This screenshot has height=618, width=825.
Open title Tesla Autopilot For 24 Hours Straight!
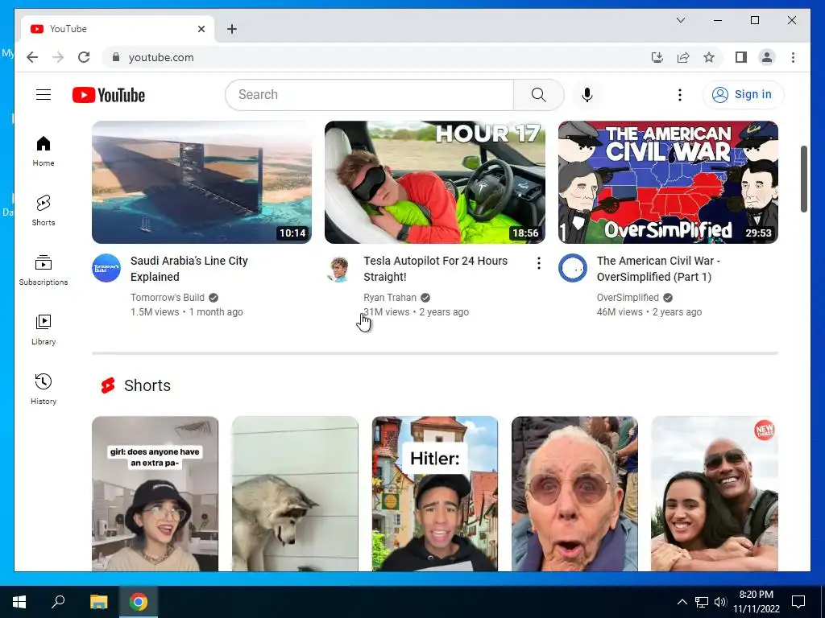435,269
